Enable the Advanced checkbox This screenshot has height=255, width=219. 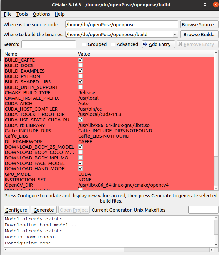click(x=113, y=44)
